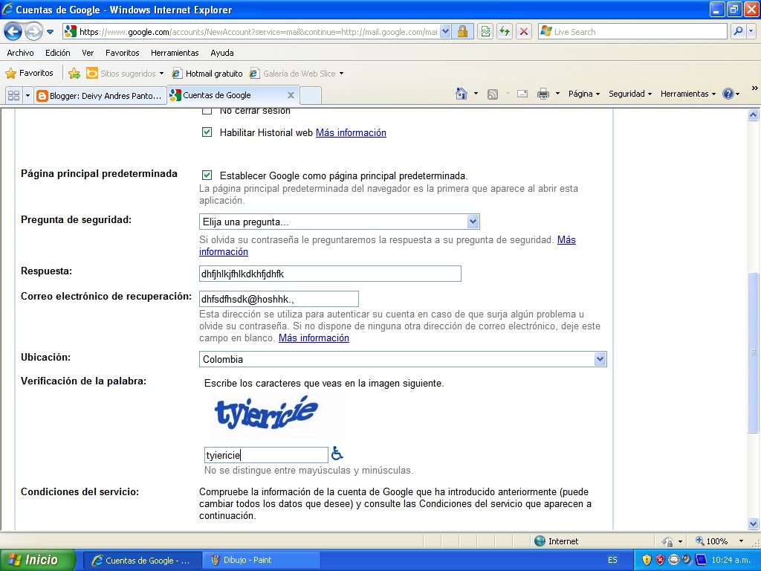Click the yellow security shield tray icon
Image resolution: width=761 pixels, height=571 pixels.
pos(647,560)
